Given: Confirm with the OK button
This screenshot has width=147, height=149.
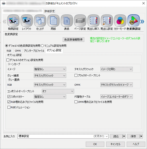Looking at the screenshot, I should pos(95,144).
